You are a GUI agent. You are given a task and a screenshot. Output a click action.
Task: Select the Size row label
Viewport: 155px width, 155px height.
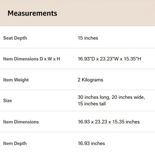click(7, 101)
